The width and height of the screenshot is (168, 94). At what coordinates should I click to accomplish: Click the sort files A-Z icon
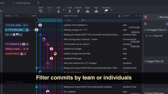145,24
